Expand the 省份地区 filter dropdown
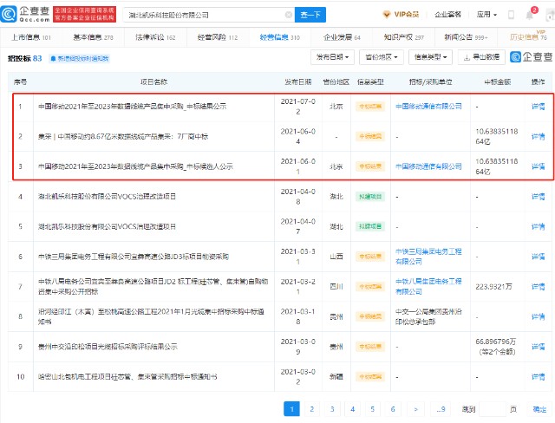 coord(382,57)
